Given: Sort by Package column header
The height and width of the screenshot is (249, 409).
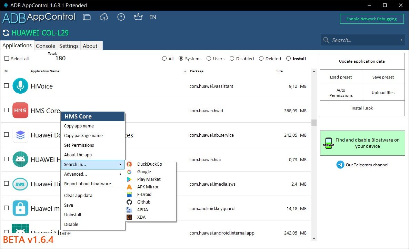Looking at the screenshot, I should click(197, 71).
